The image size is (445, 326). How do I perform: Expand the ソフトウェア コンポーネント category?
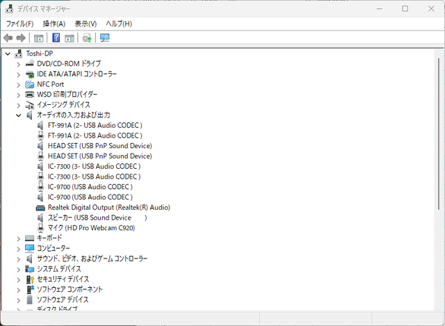[19, 290]
